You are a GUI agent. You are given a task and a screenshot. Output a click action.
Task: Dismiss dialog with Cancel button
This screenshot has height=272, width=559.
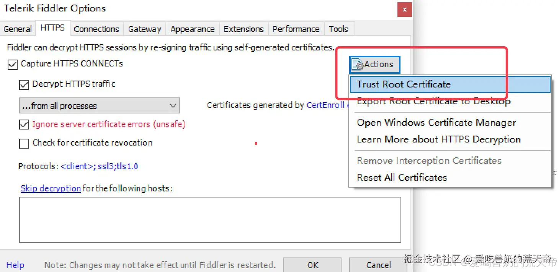pyautogui.click(x=378, y=265)
